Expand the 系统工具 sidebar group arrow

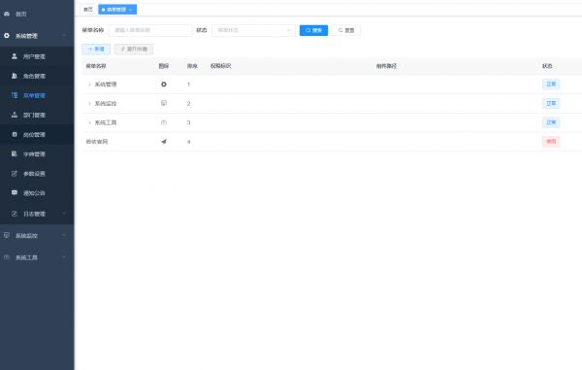[x=64, y=257]
